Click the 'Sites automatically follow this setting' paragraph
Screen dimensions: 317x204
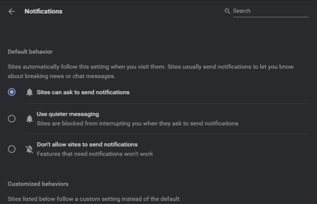pyautogui.click(x=150, y=71)
